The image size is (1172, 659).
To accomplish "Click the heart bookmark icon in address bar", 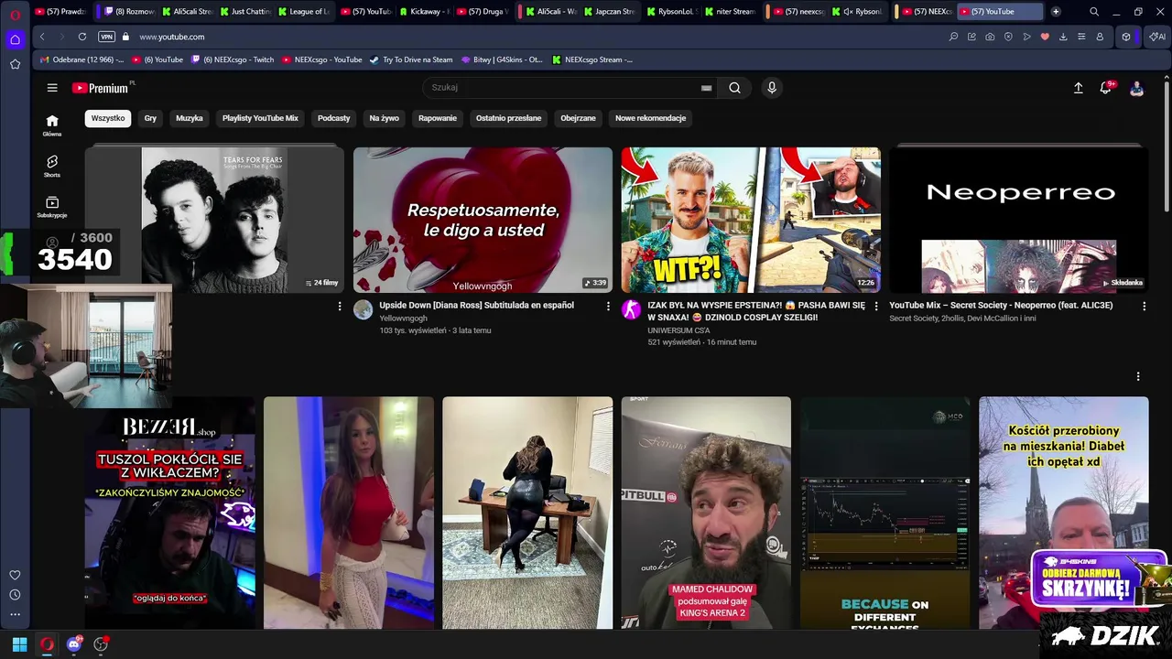I will (x=1045, y=37).
